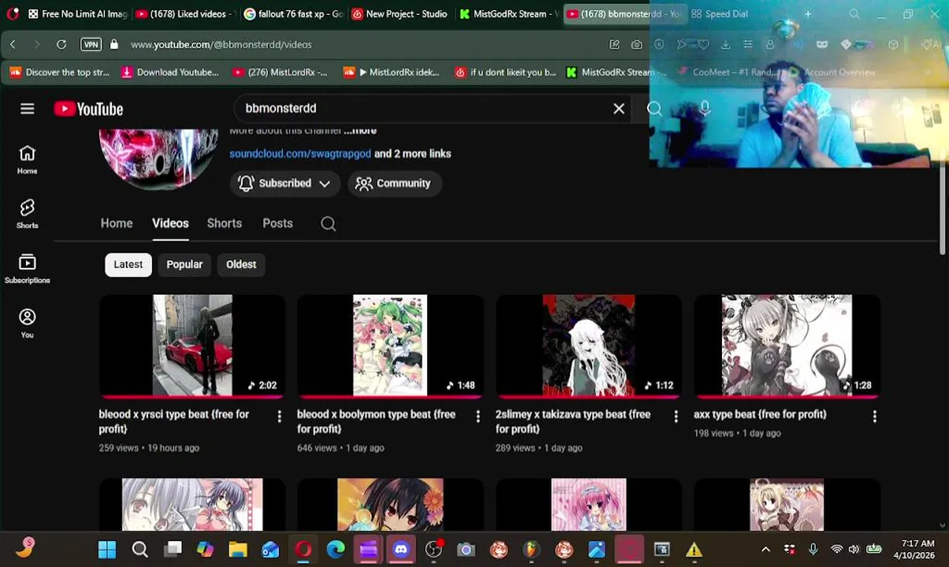Viewport: 949px width, 567px height.
Task: Switch to 'fallout 76 fast xp' browser tab
Action: pos(292,14)
